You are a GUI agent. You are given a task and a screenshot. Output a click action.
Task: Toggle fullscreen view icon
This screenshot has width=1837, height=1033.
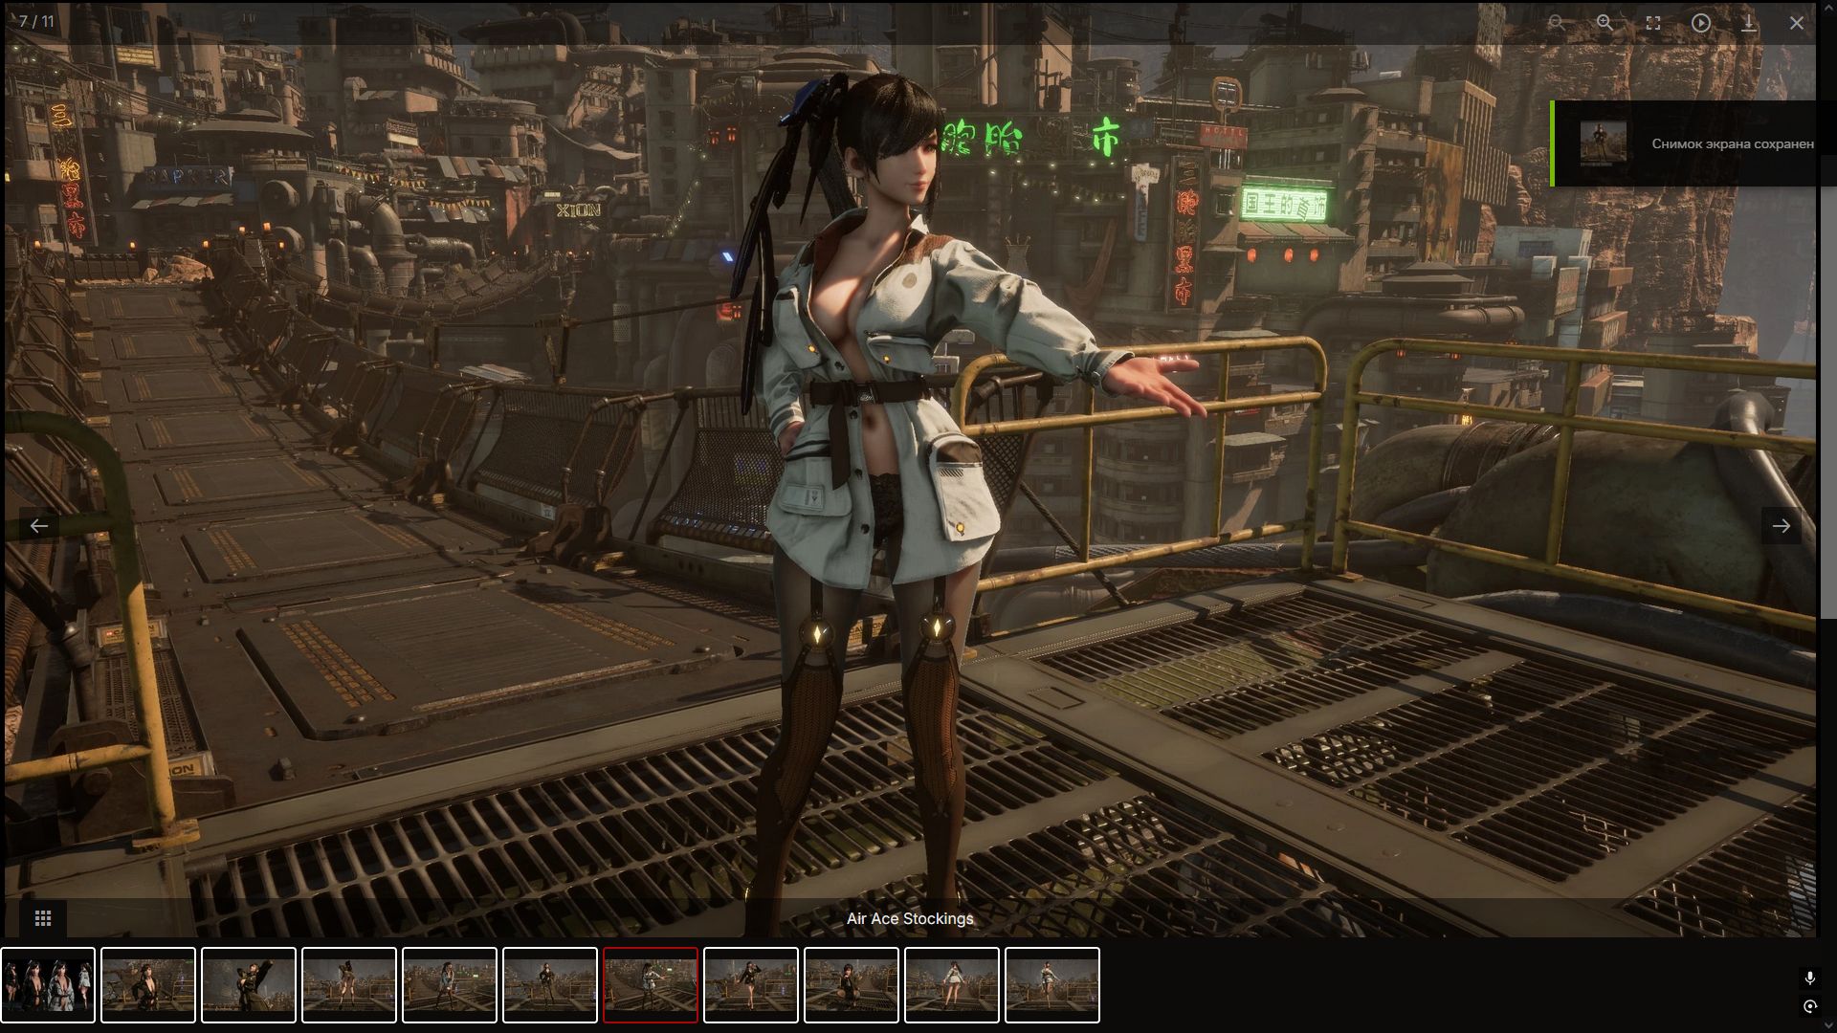(1652, 23)
